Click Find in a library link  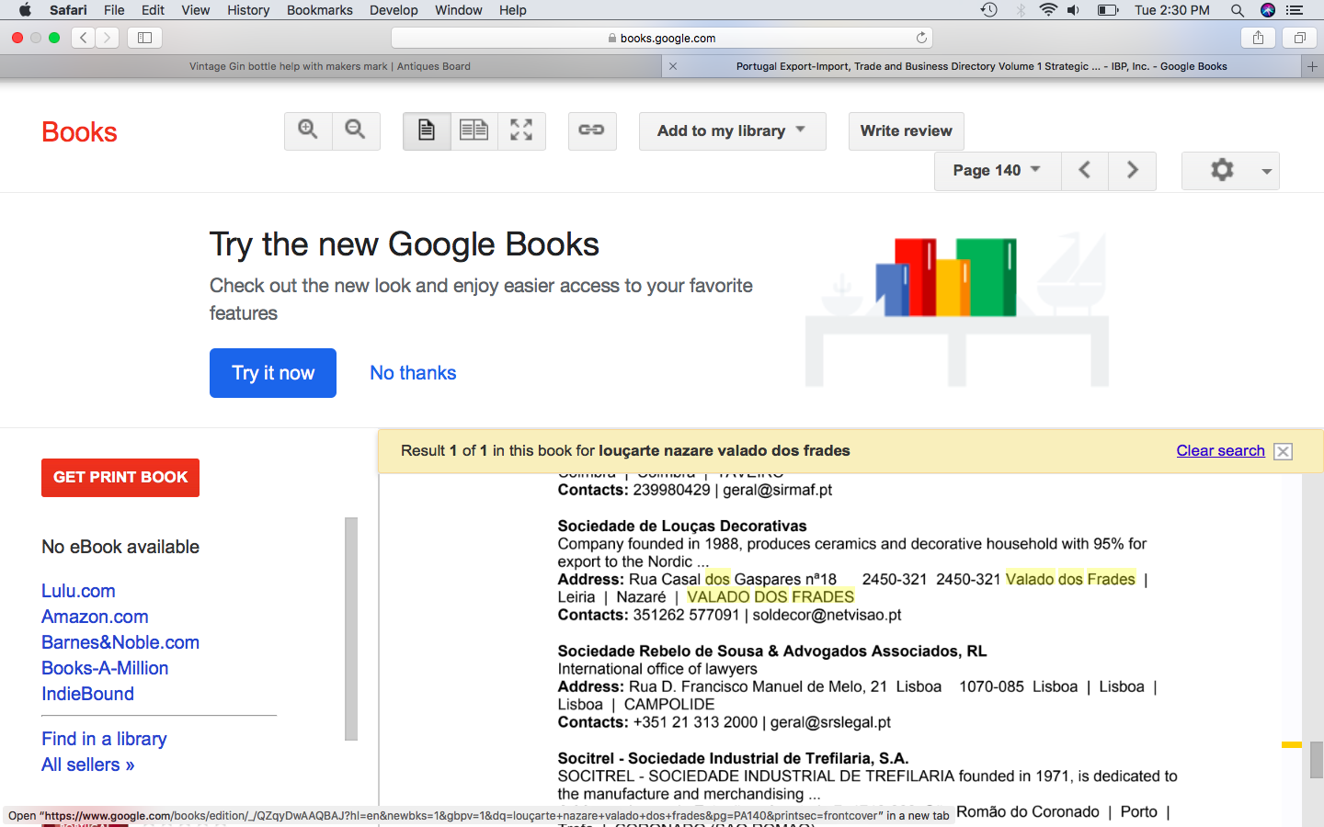104,739
